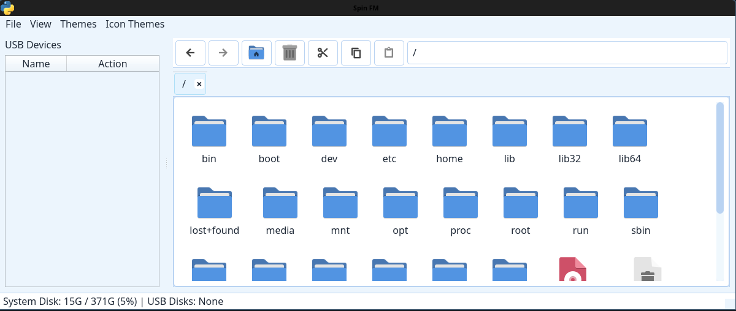Click the vertical scrollbar in file view
The width and height of the screenshot is (736, 311).
pos(720,158)
